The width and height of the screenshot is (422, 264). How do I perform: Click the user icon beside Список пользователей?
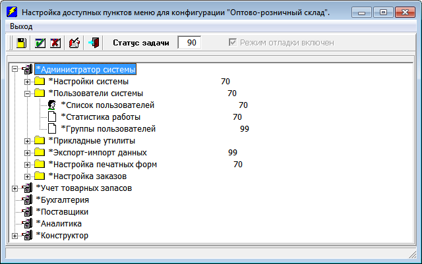pos(51,105)
